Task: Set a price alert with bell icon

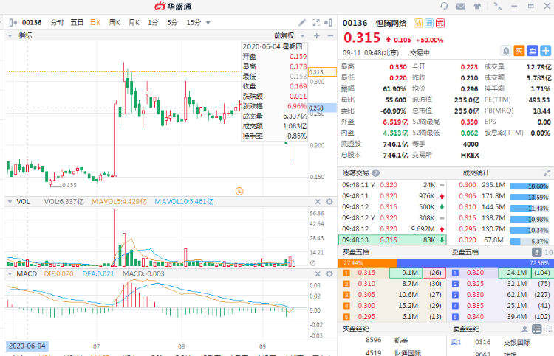Action: click(506, 51)
